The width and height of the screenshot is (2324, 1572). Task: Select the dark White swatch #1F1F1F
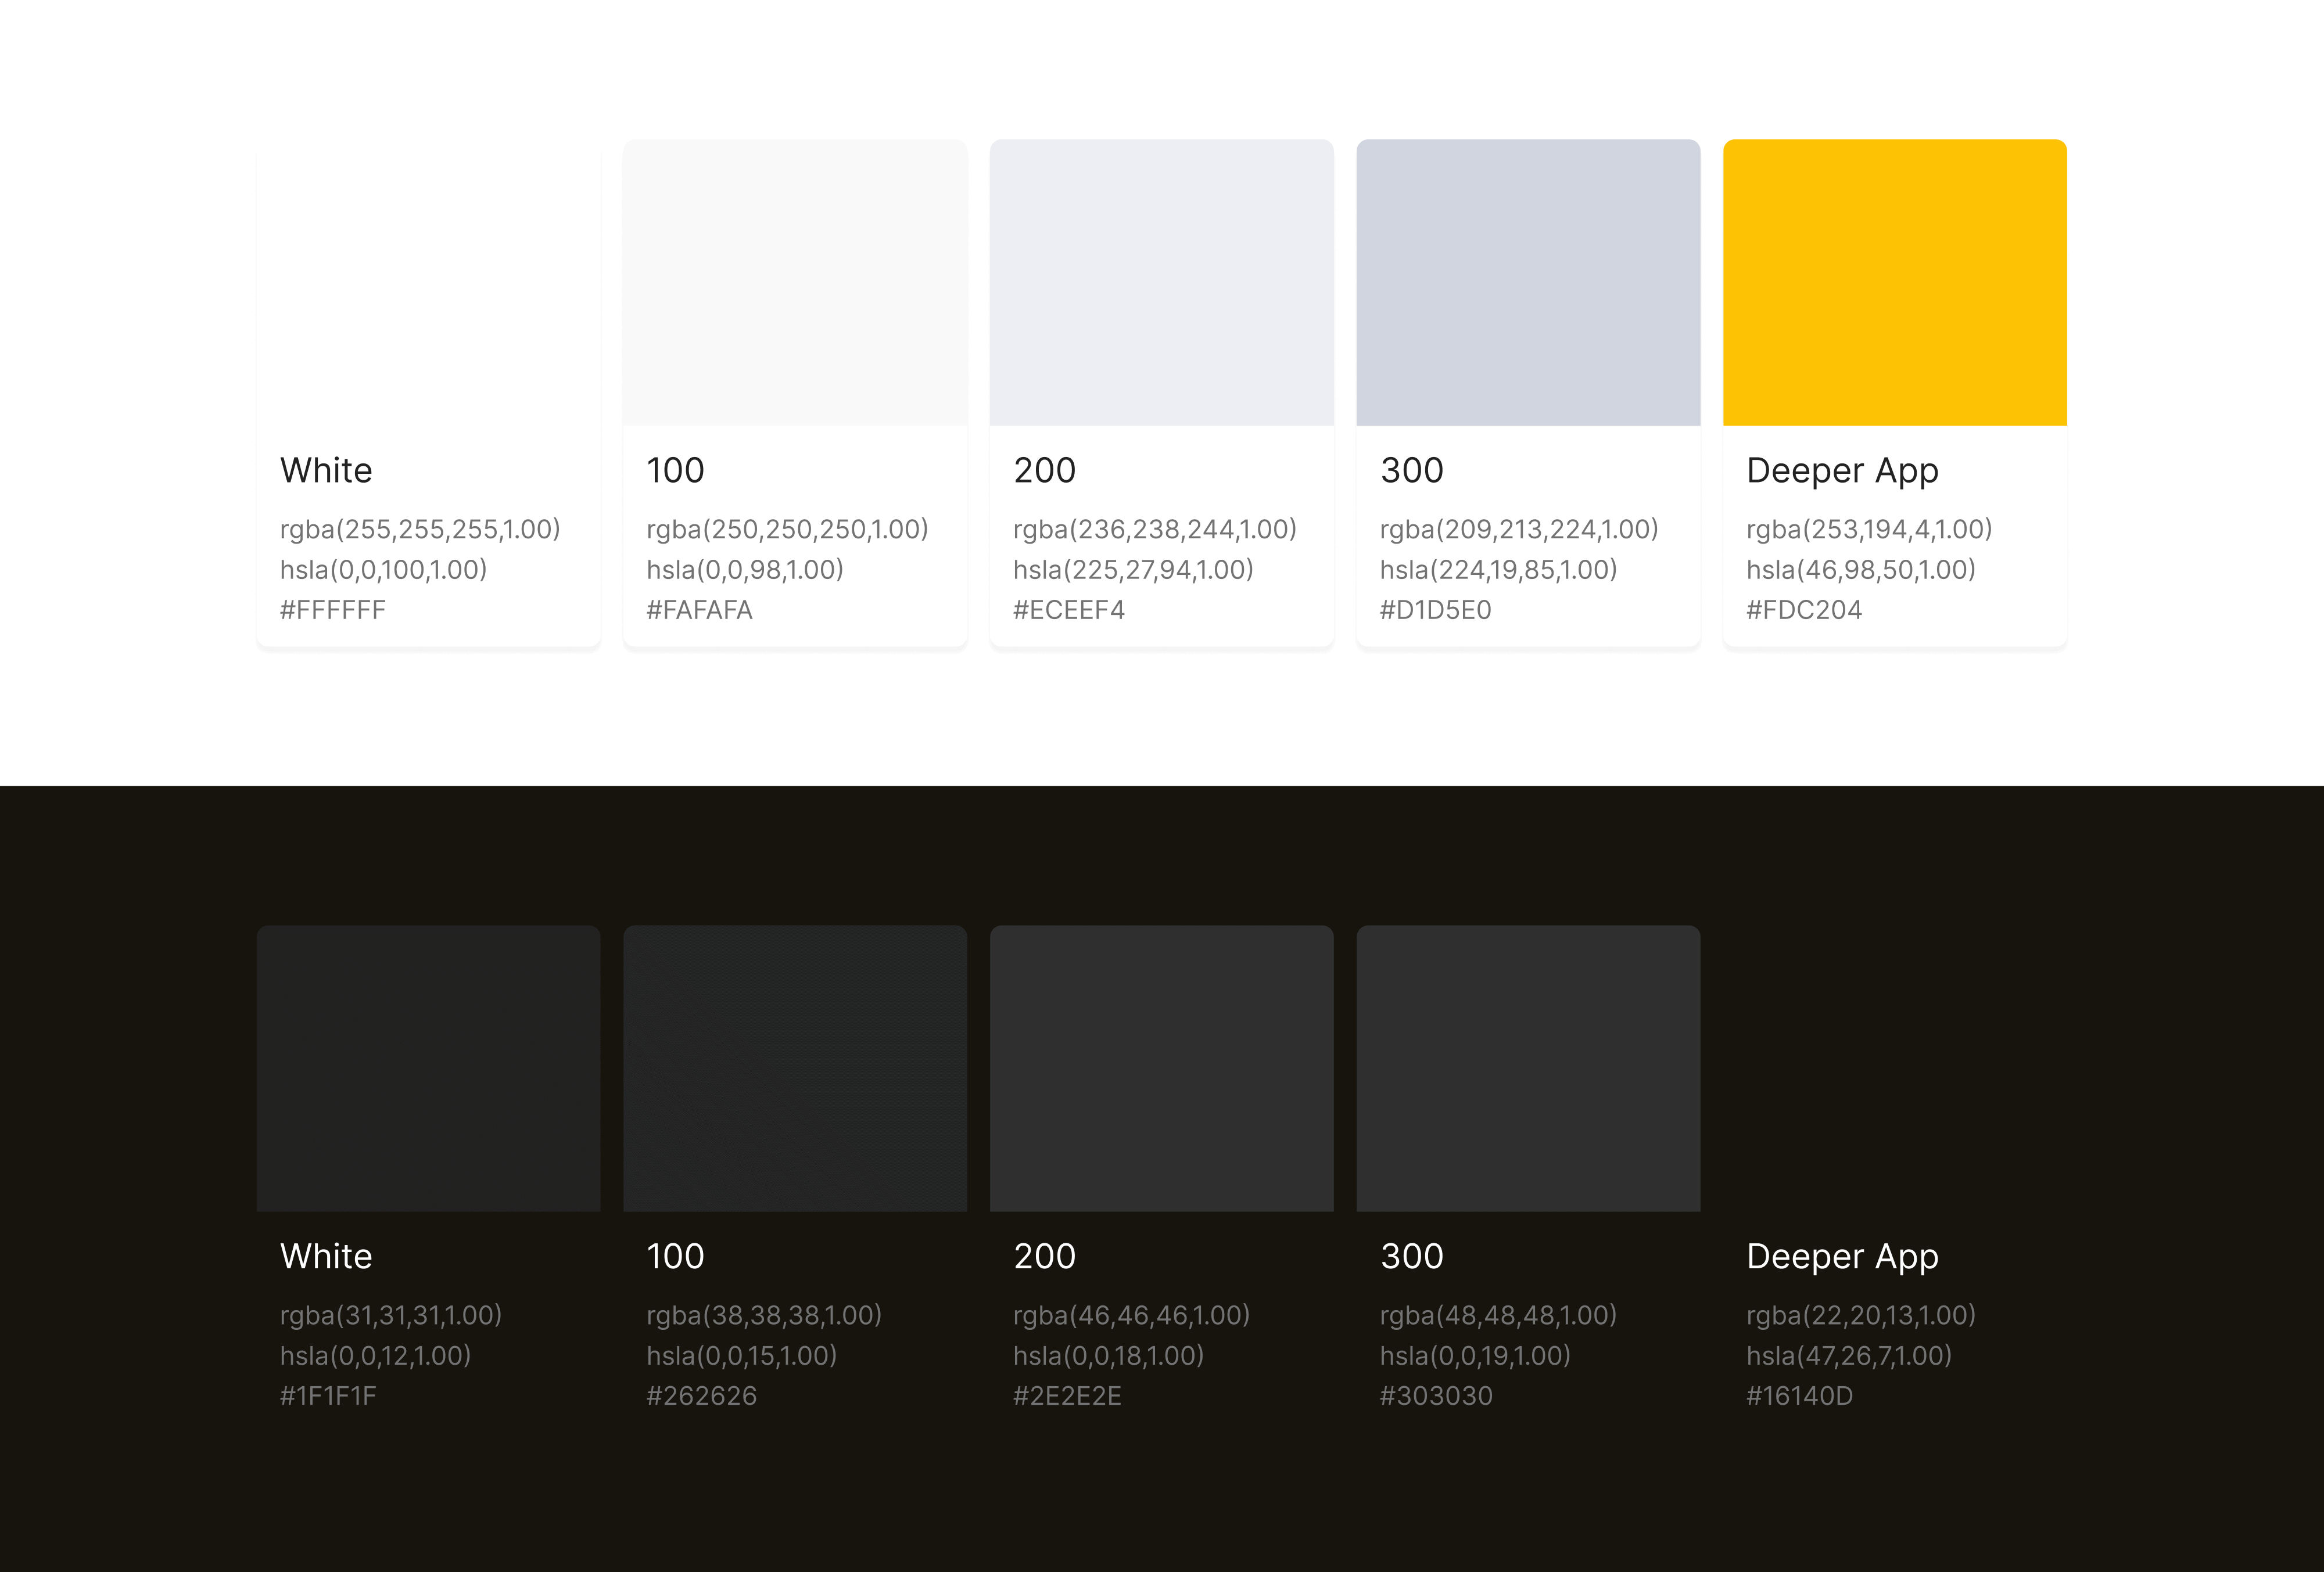click(428, 1069)
